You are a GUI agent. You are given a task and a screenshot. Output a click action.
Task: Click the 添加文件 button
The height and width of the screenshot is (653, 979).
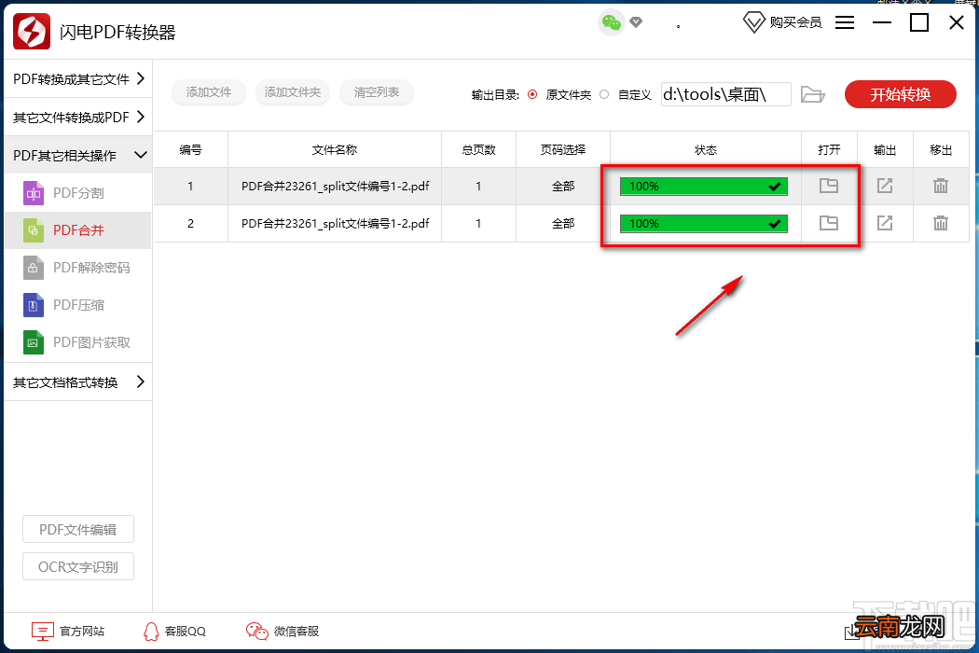(x=209, y=91)
